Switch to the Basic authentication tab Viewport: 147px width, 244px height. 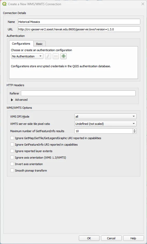click(x=39, y=44)
